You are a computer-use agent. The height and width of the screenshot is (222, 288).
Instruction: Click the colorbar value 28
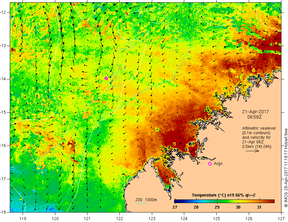pyautogui.click(x=196, y=207)
